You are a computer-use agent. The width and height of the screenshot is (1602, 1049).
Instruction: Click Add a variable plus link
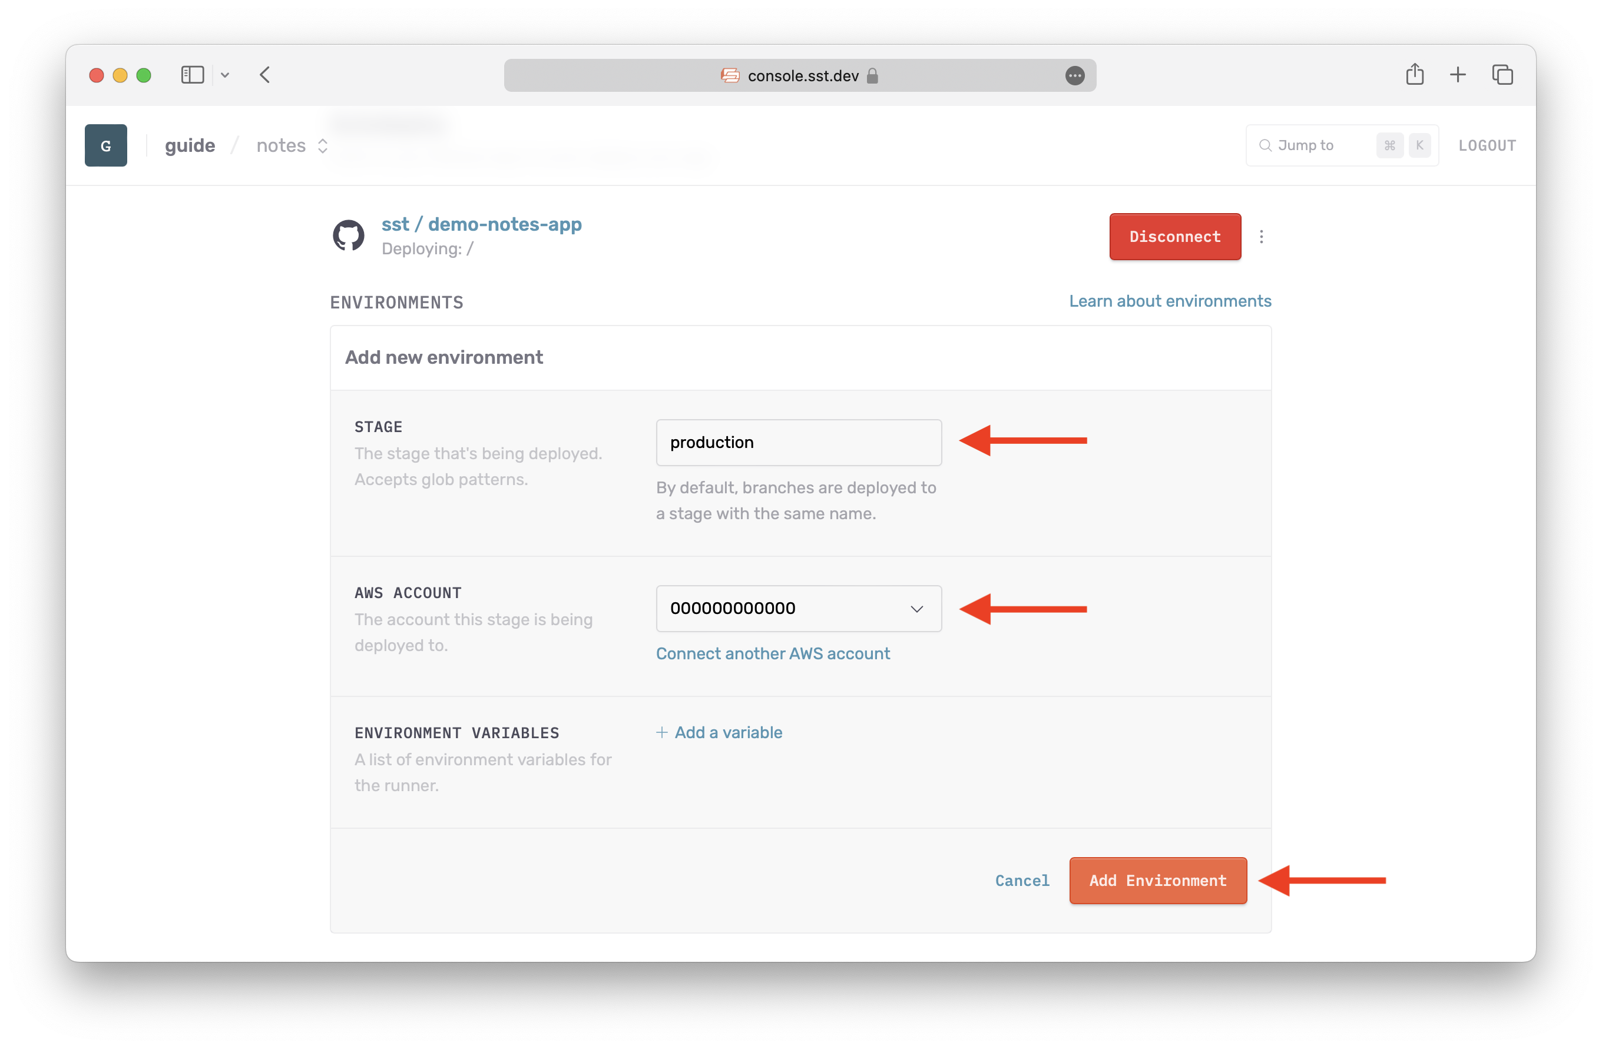coord(719,732)
